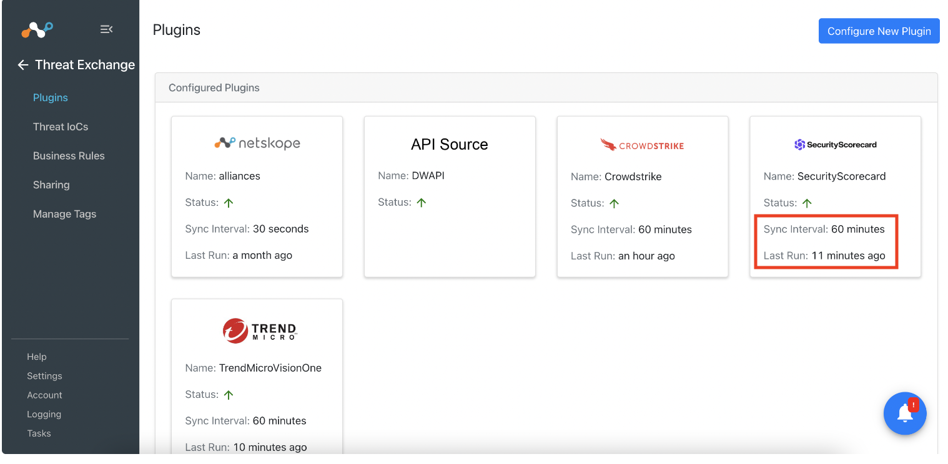Open the Sharing section
Screen dimensions: 948x464
click(x=51, y=185)
